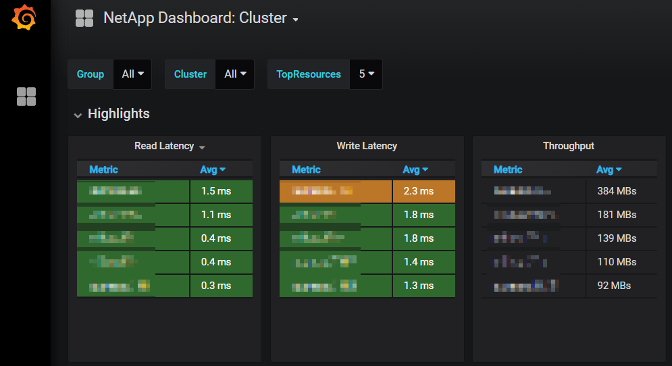Sort Throughput table by Metric column
The image size is (672, 366).
[x=508, y=169]
